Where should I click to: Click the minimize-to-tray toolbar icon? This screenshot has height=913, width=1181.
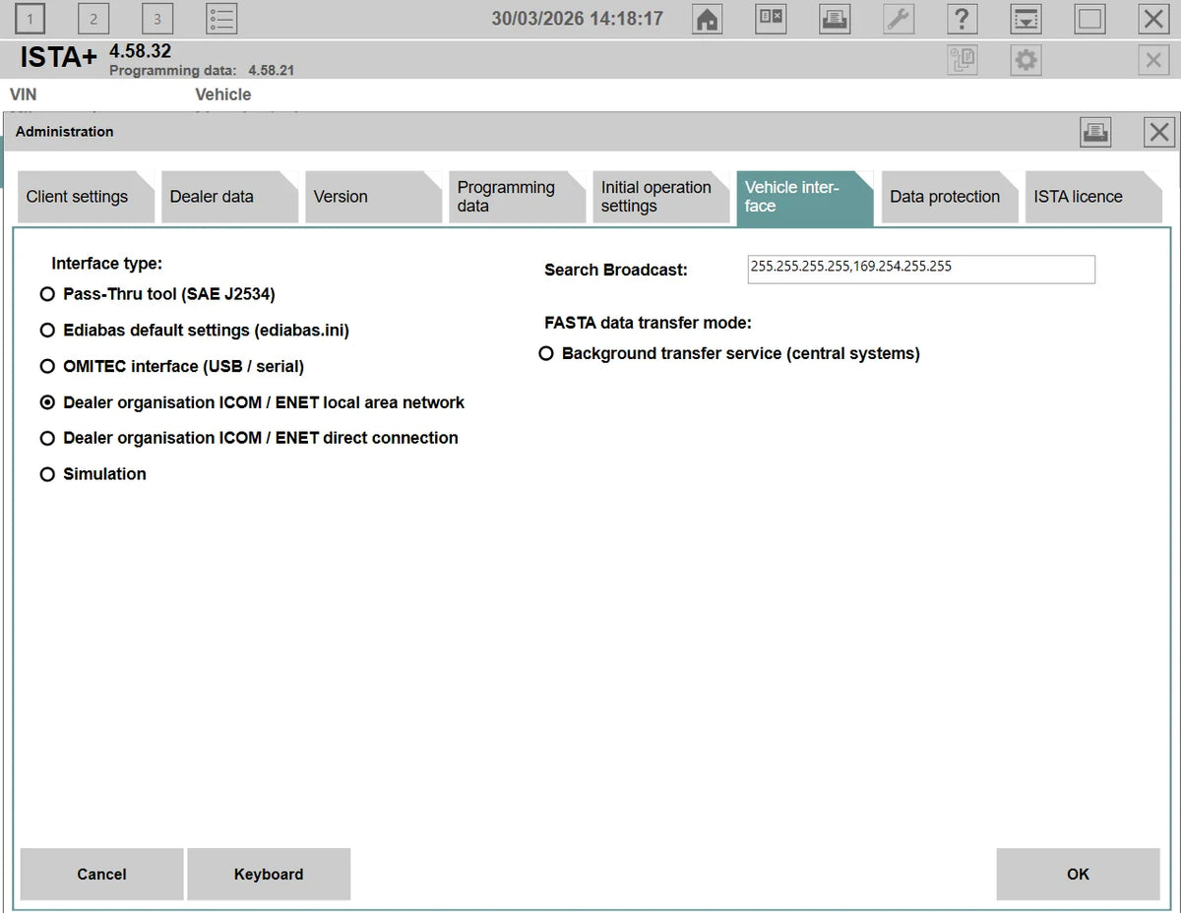tap(1026, 19)
